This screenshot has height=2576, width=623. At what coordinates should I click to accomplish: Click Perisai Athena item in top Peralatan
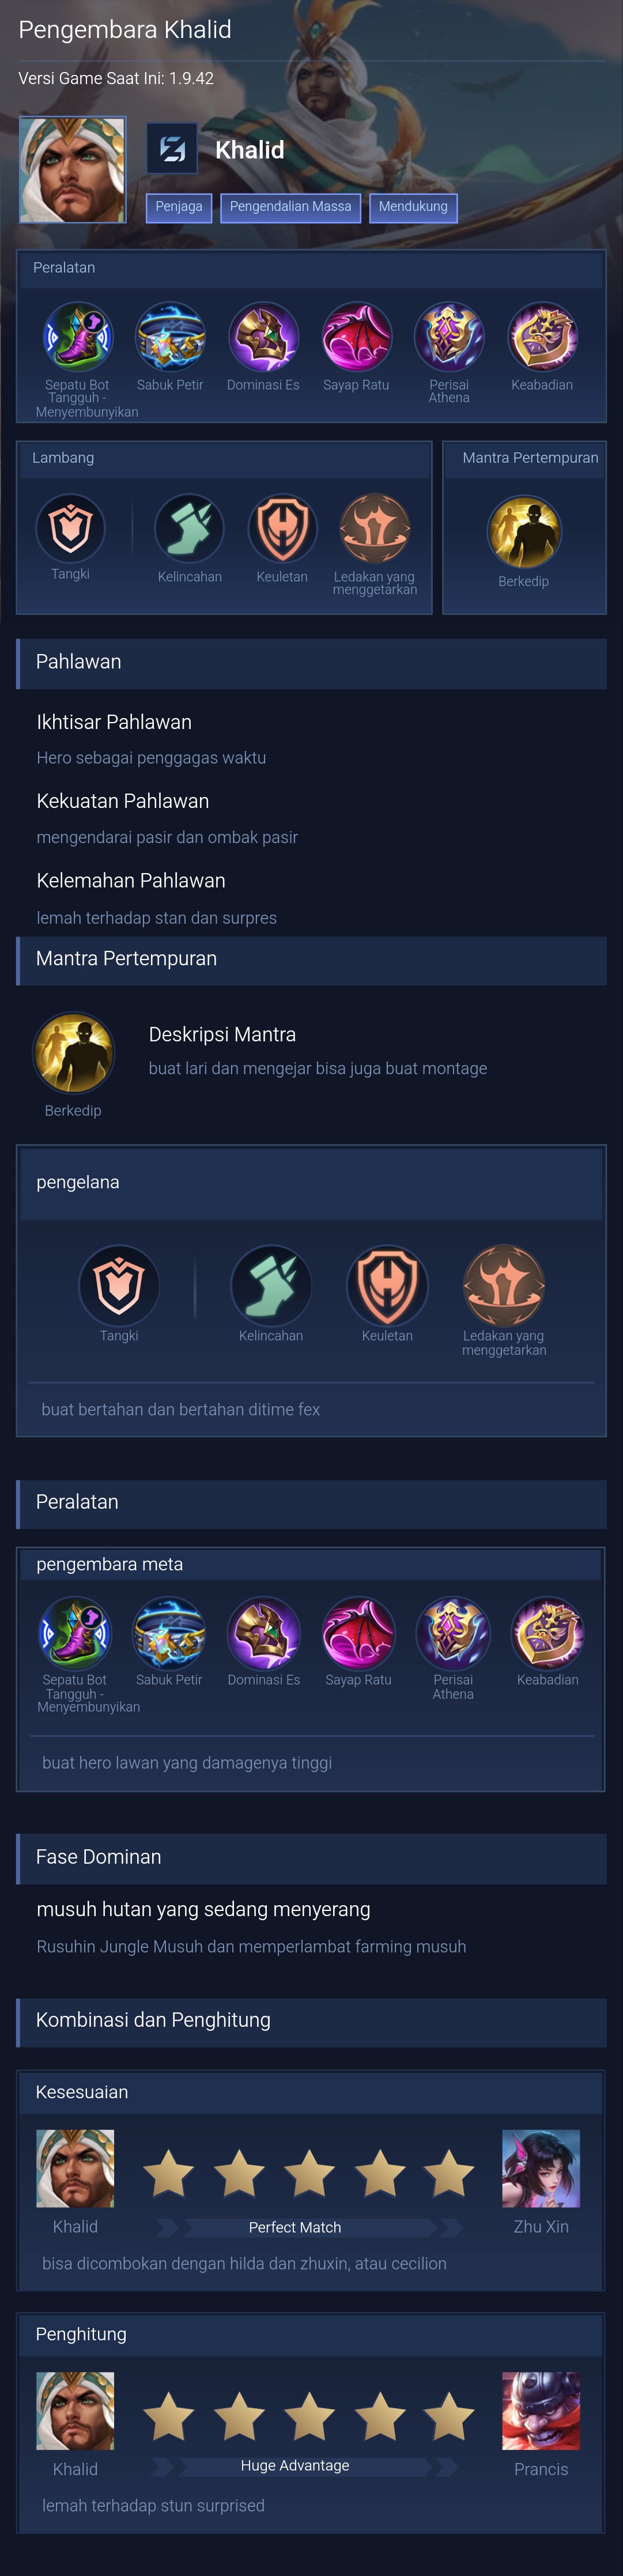point(449,337)
